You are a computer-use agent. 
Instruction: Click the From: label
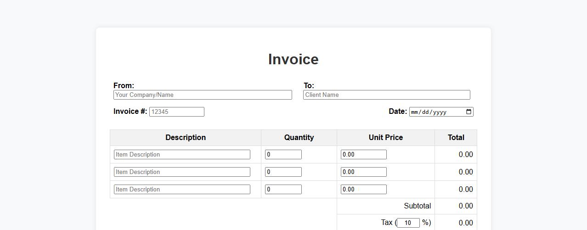[x=124, y=85]
